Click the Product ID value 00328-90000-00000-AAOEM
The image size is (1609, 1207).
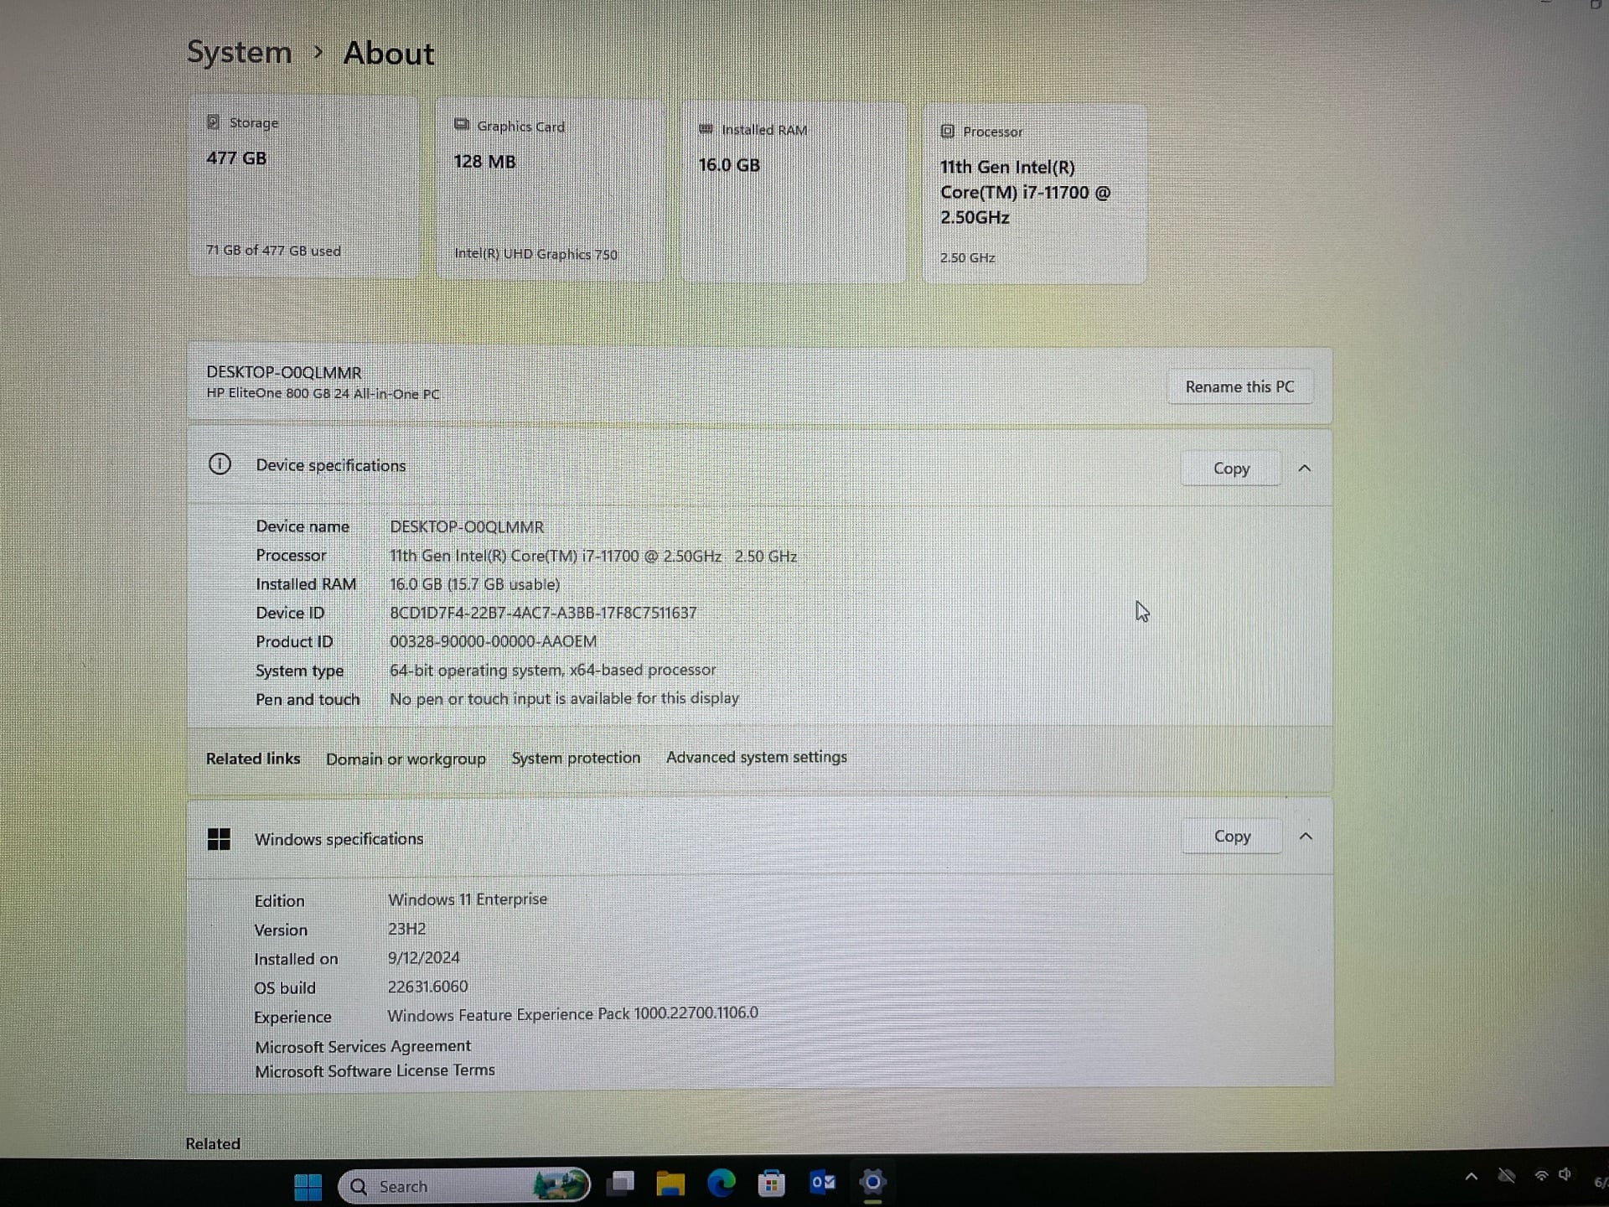(x=494, y=641)
